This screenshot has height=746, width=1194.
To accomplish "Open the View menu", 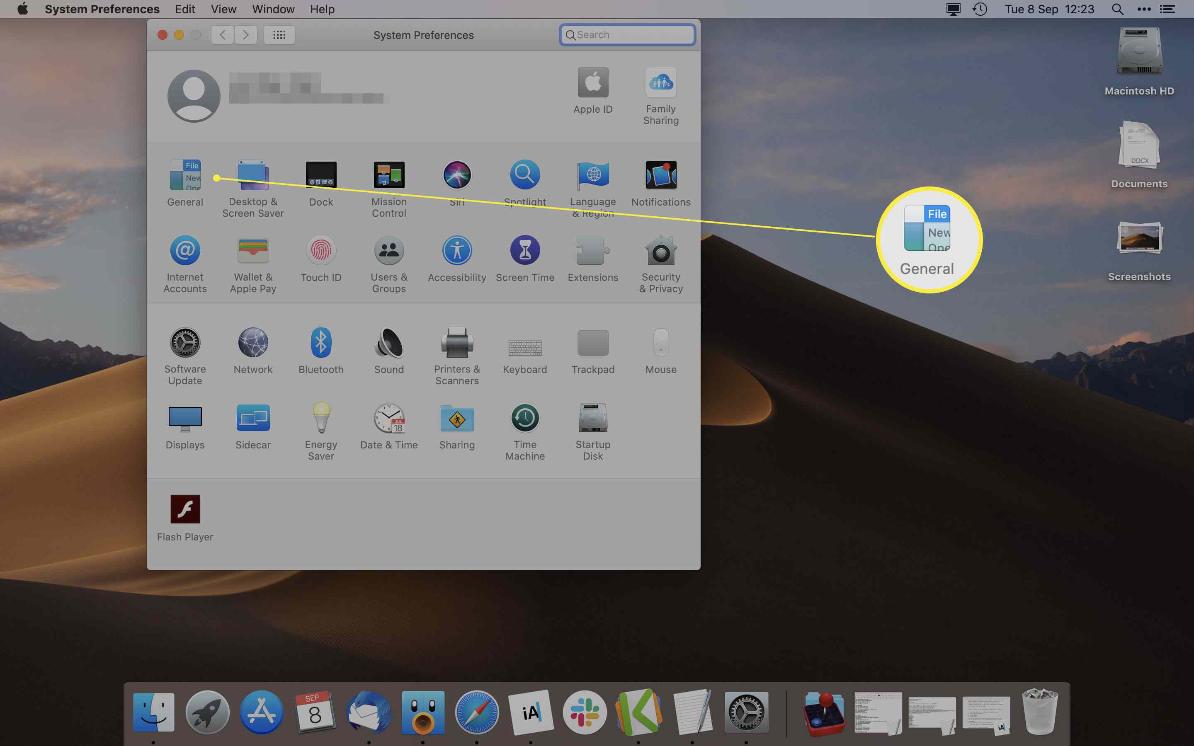I will click(x=222, y=10).
